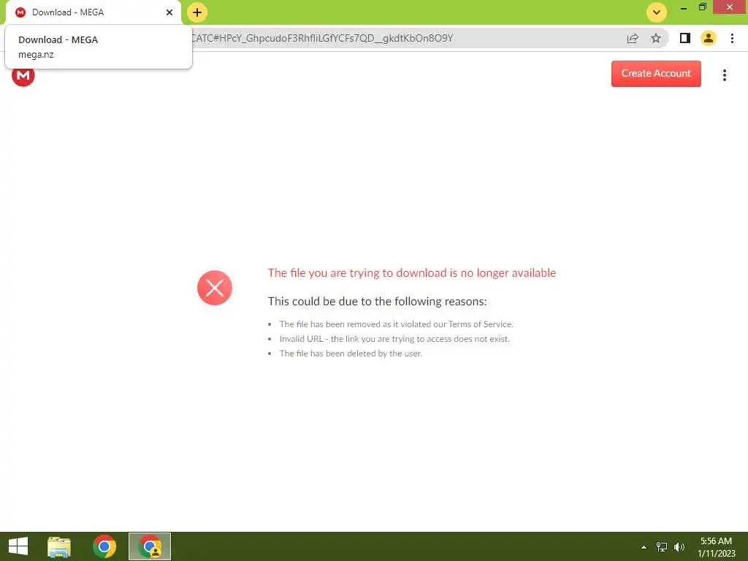
Task: Open the Chrome profile avatar
Action: point(709,38)
